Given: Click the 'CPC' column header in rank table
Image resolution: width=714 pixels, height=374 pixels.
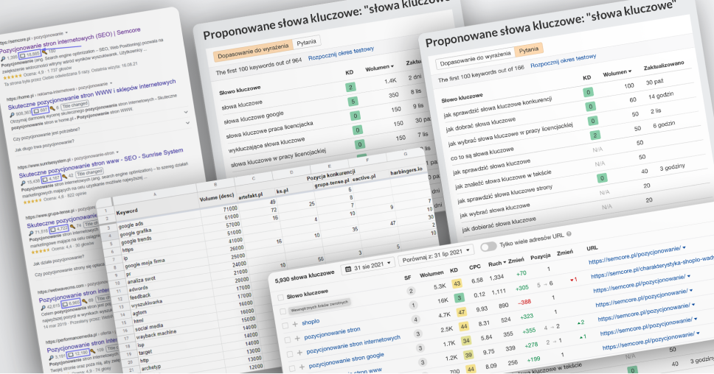Looking at the screenshot, I should [475, 267].
